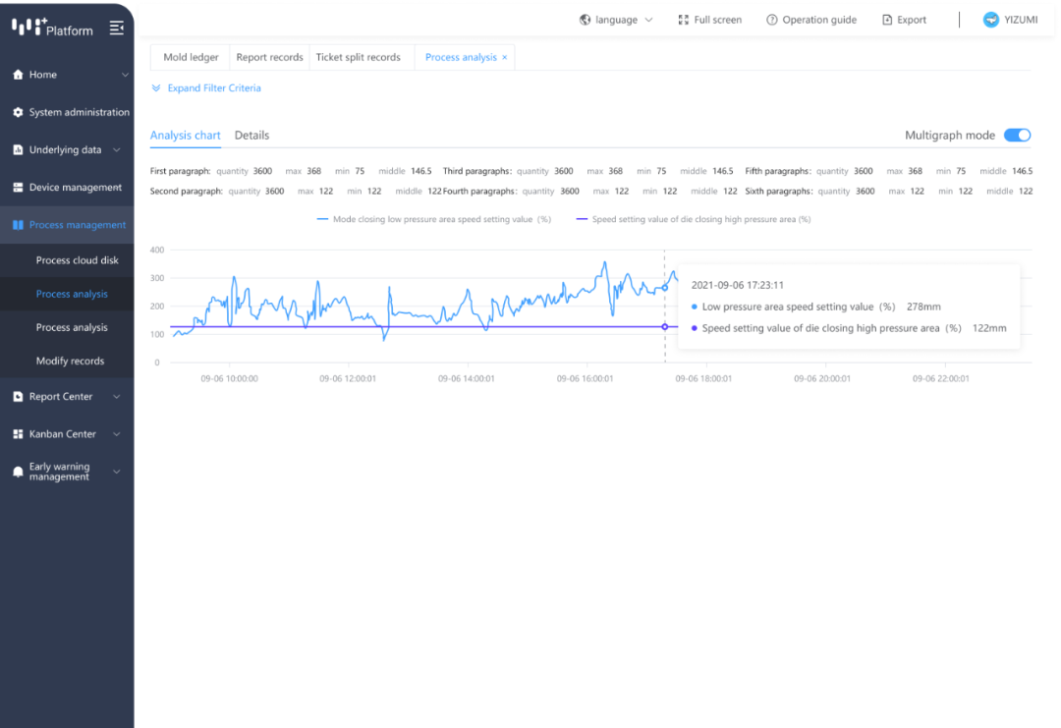Screen dimensions: 1061x728
Task: Expand the Kanban Center menu chevron
Action: tap(117, 434)
